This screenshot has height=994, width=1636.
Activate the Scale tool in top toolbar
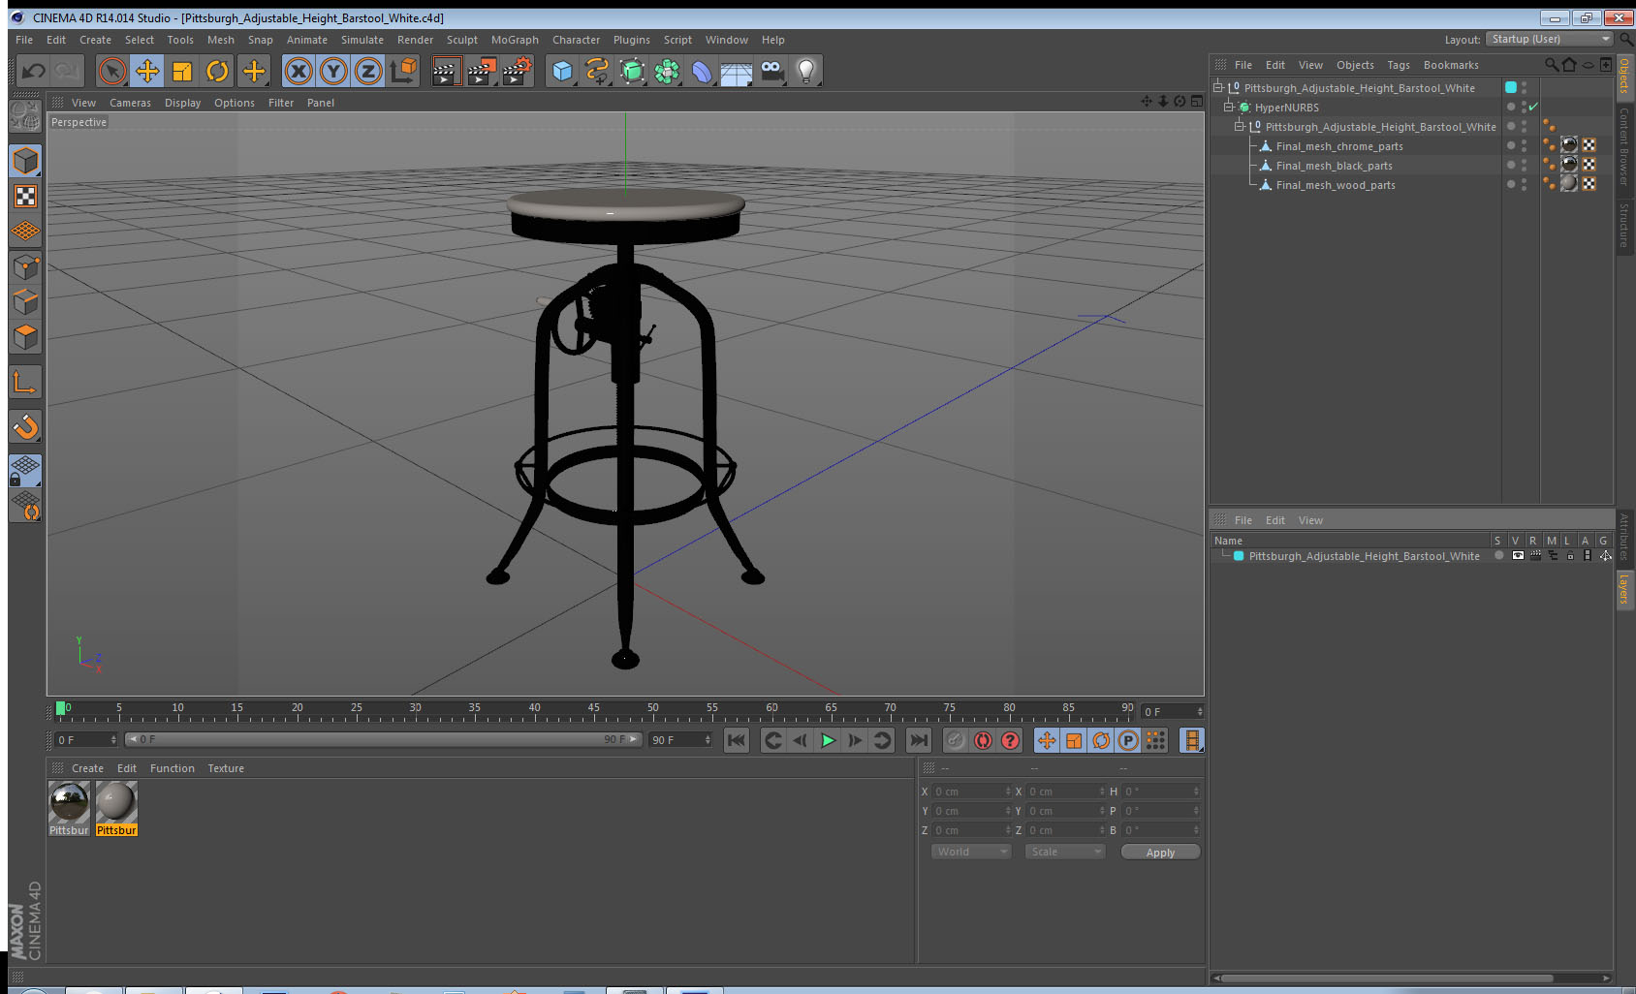tap(182, 71)
